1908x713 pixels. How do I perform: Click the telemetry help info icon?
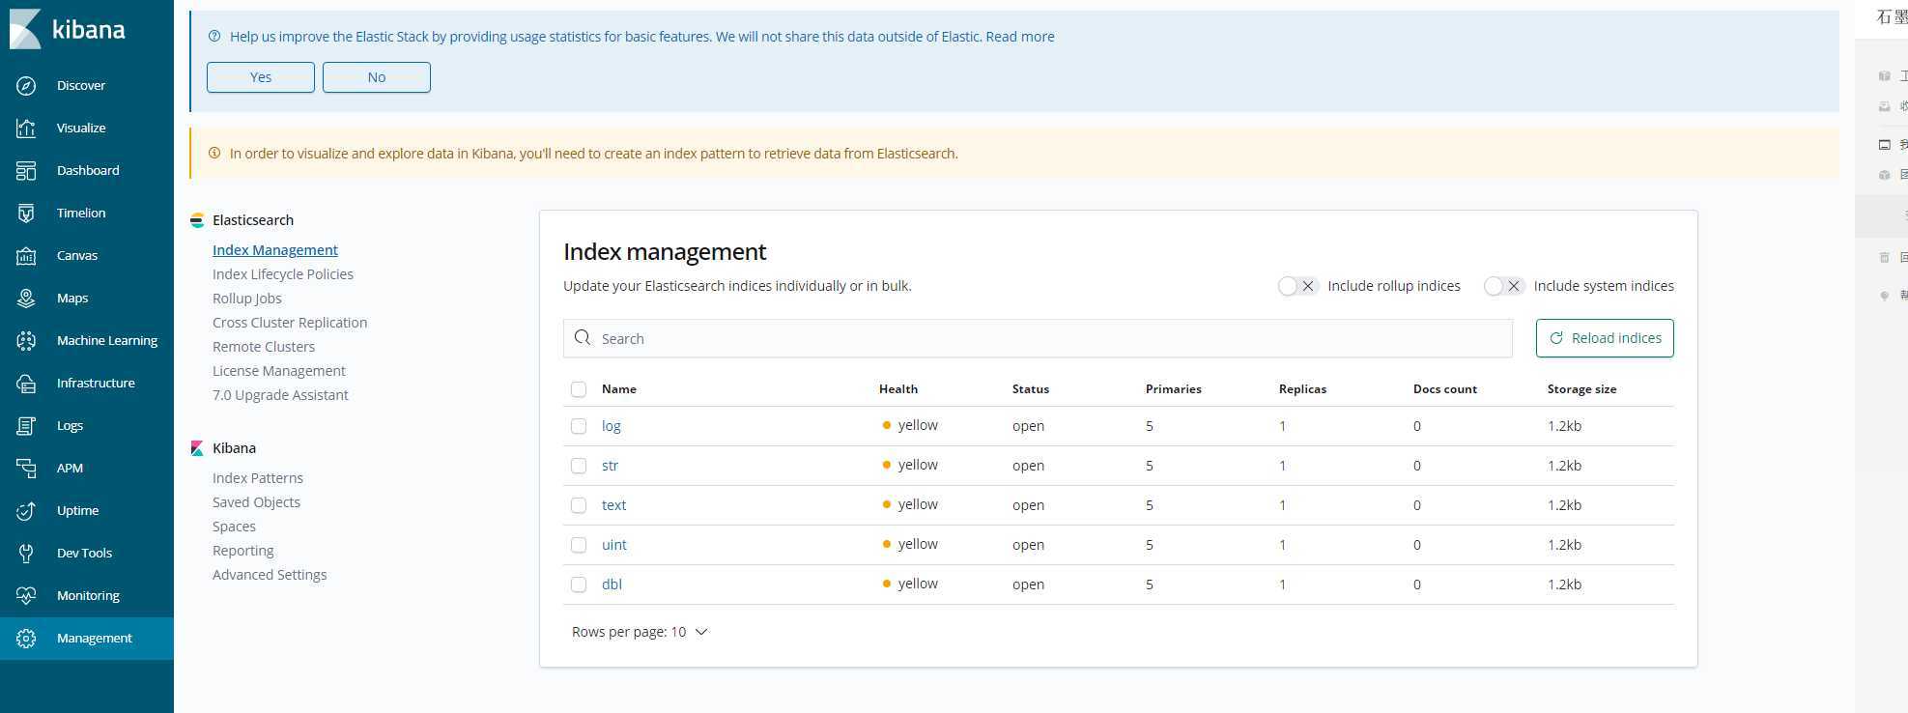[214, 37]
